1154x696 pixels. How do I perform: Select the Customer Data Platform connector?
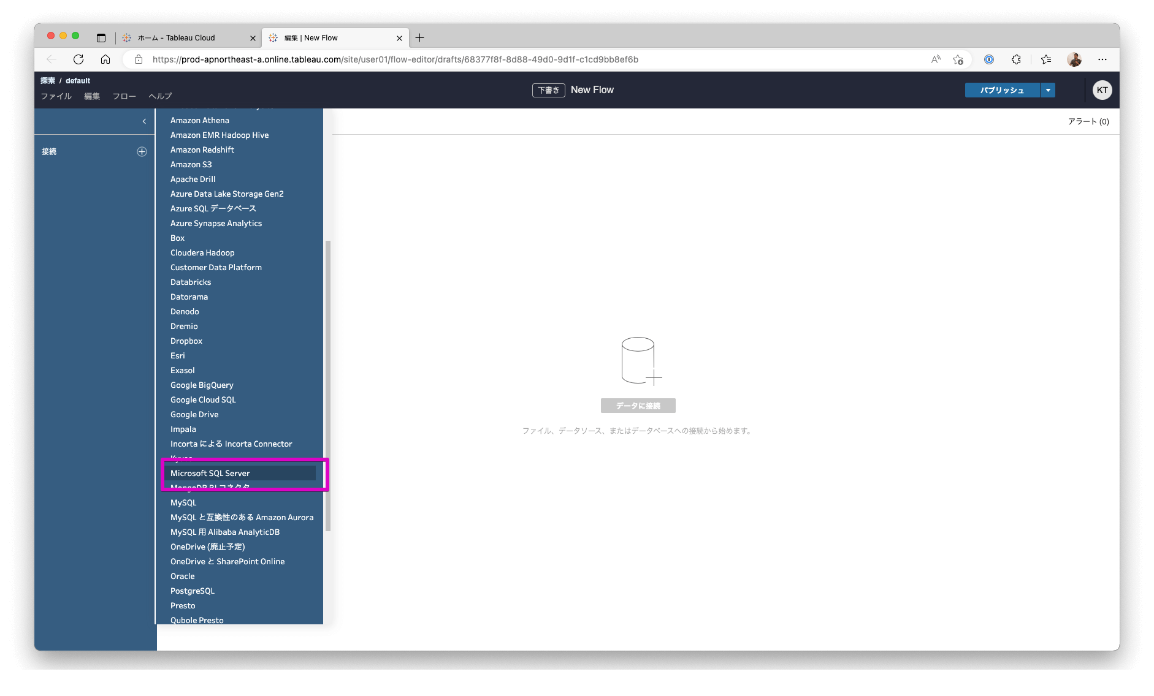tap(240, 267)
